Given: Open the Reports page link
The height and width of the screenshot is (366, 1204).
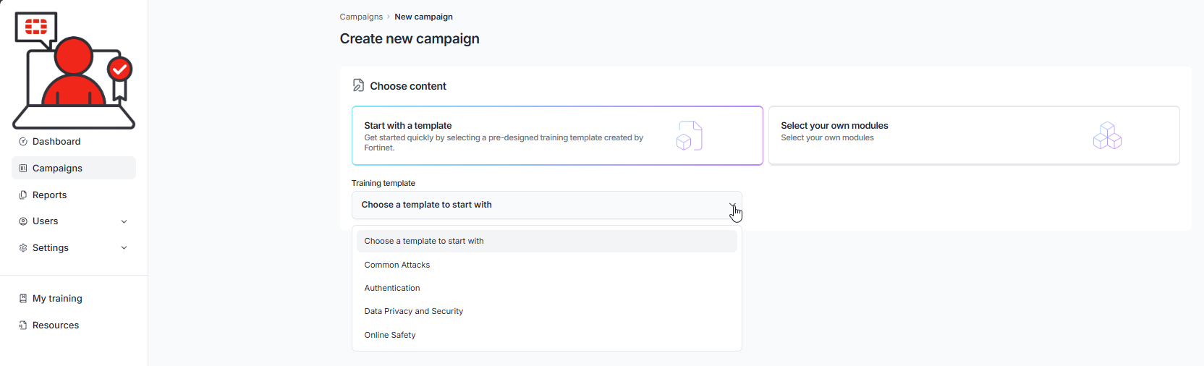Looking at the screenshot, I should pyautogui.click(x=49, y=195).
